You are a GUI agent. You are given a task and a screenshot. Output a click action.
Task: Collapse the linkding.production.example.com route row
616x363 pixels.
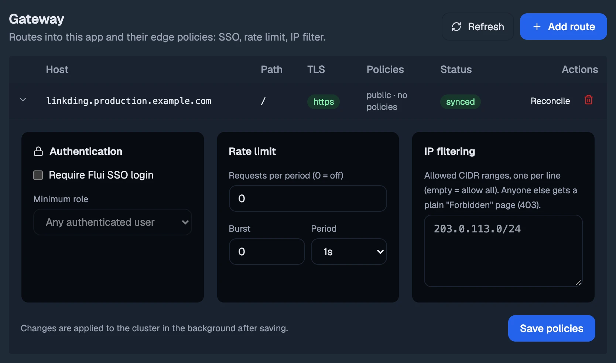(23, 100)
